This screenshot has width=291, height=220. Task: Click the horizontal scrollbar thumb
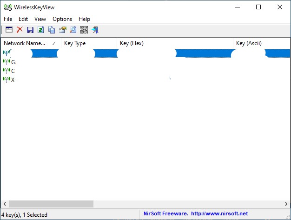(x=51, y=204)
